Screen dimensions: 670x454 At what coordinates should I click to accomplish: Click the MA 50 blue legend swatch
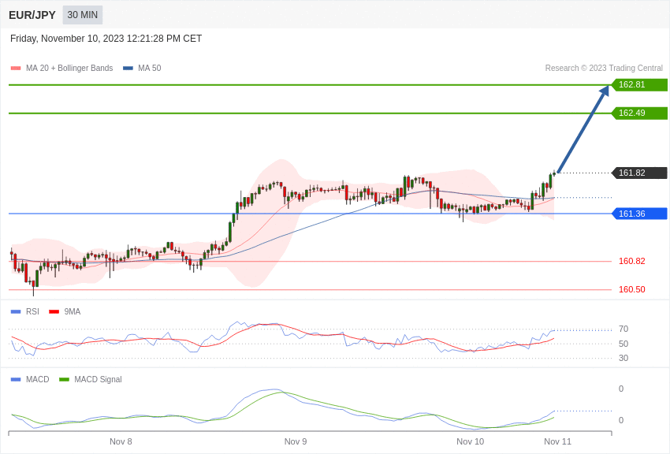coord(128,69)
